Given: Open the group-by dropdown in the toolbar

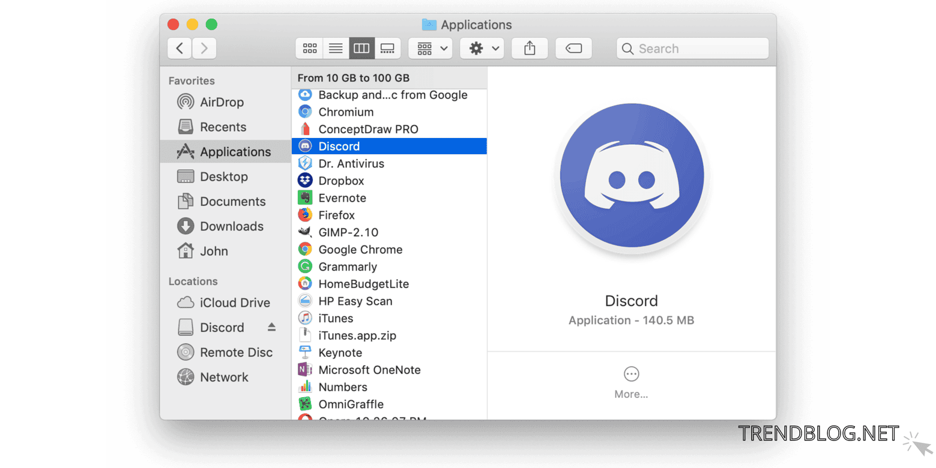Looking at the screenshot, I should point(430,48).
